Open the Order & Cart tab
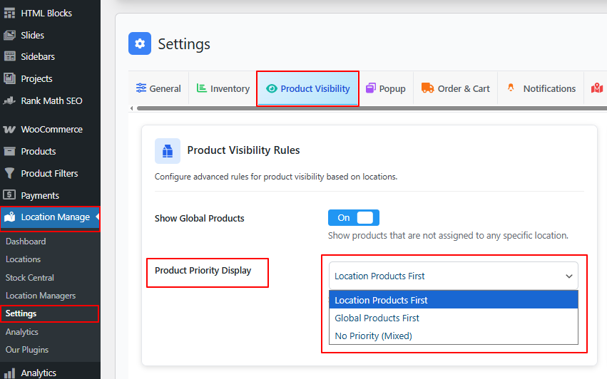The image size is (607, 379). pyautogui.click(x=456, y=89)
